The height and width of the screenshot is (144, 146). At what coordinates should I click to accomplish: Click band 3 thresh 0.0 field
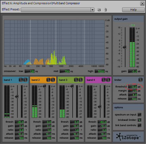pos(75,122)
